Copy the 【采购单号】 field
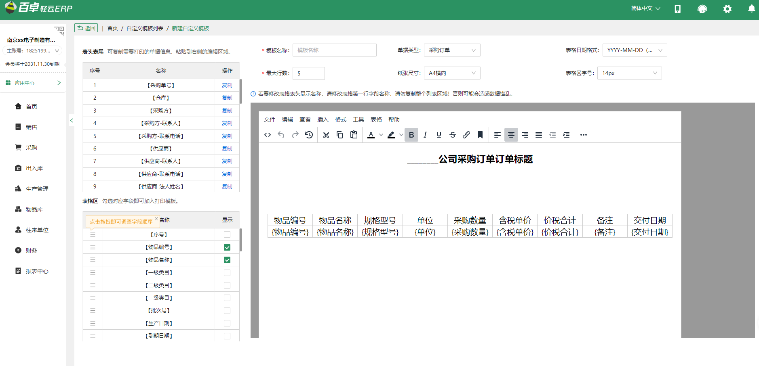759x366 pixels. (x=227, y=86)
